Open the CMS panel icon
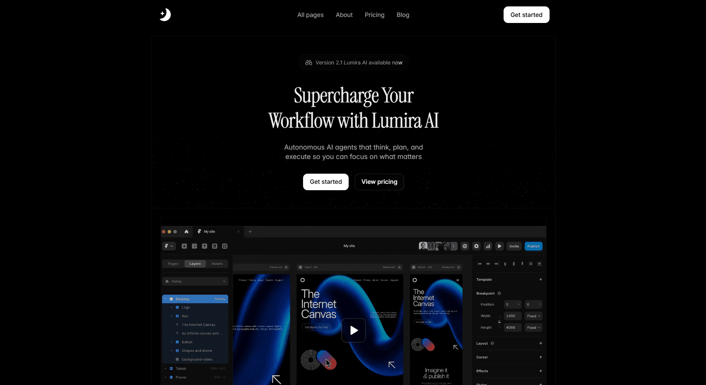The height and width of the screenshot is (385, 706). [x=214, y=246]
